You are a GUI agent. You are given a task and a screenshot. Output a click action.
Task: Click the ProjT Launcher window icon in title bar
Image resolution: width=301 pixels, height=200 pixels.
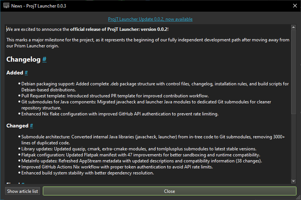6,6
